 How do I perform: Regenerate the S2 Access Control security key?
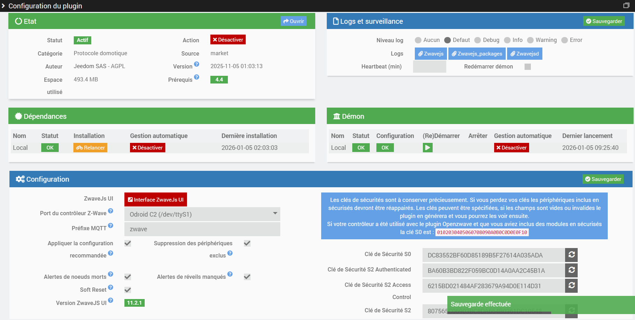click(571, 286)
